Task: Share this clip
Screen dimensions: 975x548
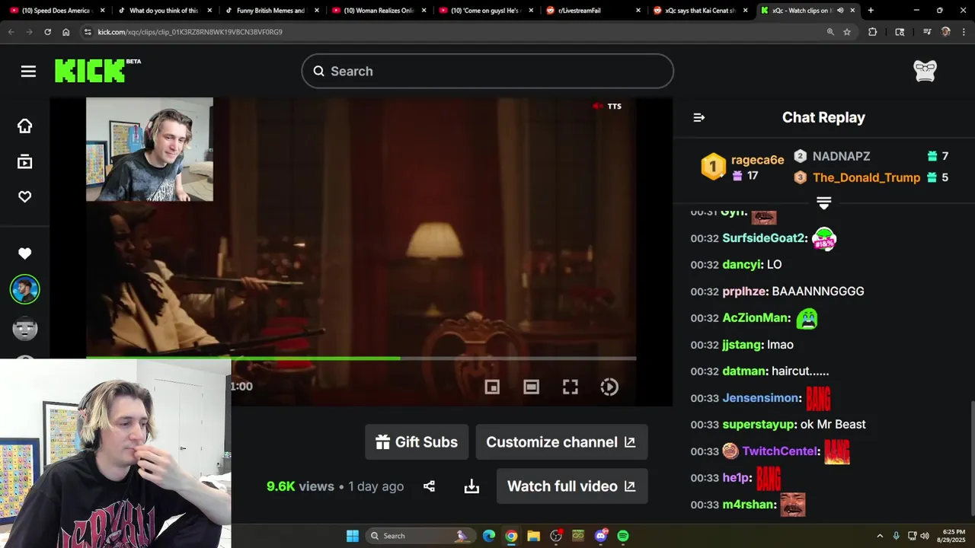Action: pos(429,486)
